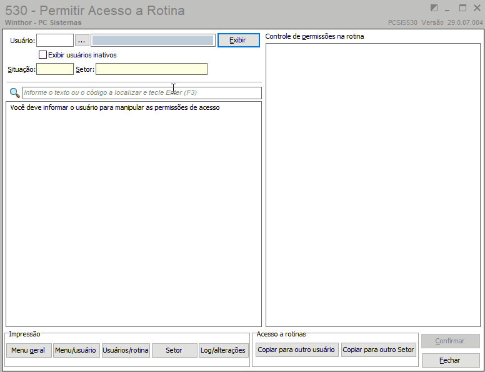Image resolution: width=485 pixels, height=372 pixels.
Task: Click the Usuários/rotina button
Action: pos(126,350)
